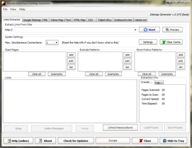Click the 'Current Speed:' label

[150, 99]
